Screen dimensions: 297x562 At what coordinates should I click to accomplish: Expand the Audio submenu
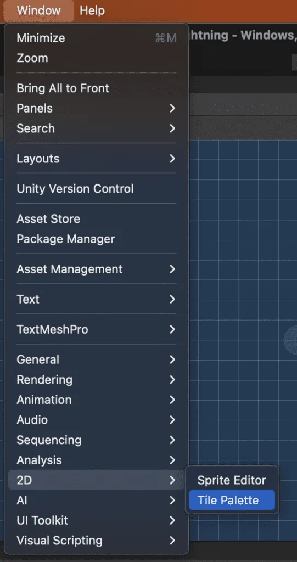[x=96, y=419]
